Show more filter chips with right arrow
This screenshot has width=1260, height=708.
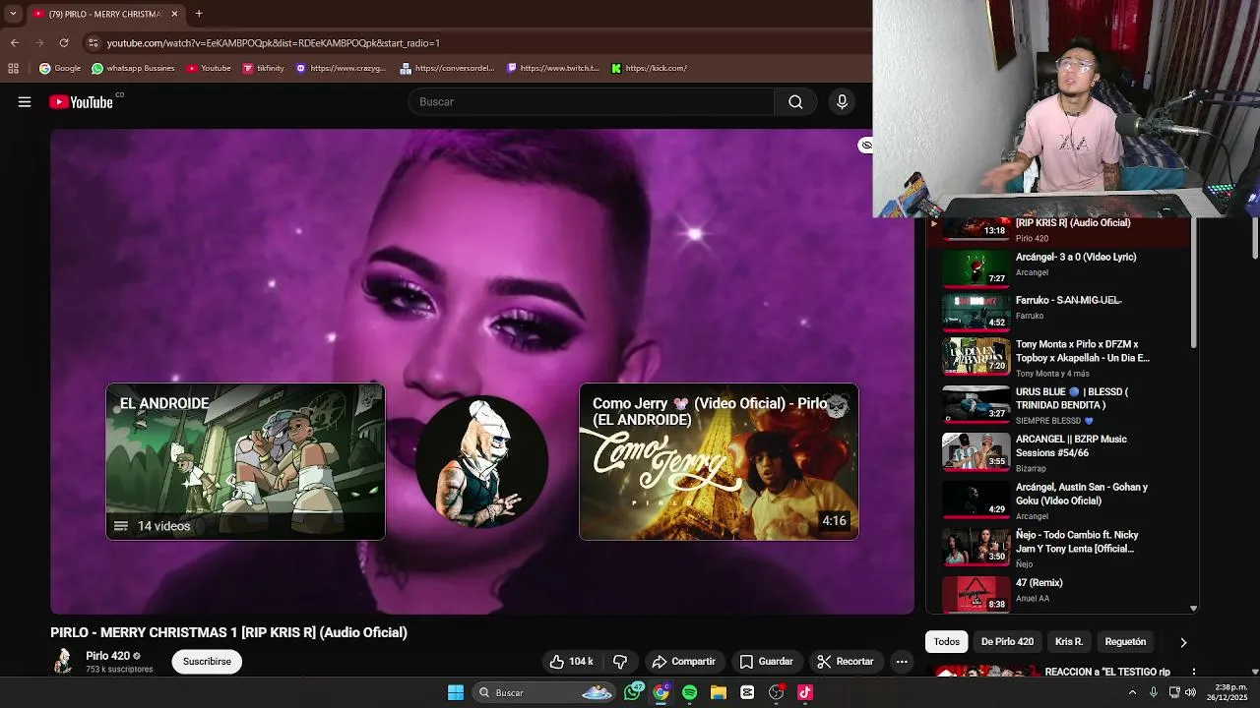click(1183, 642)
